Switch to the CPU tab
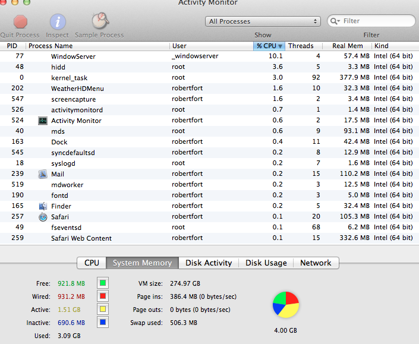Screen dimensions: 419x344 92,263
